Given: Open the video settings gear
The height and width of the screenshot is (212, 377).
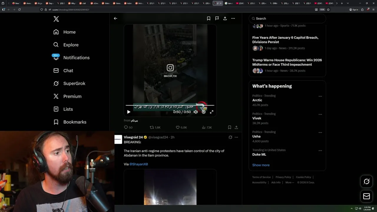Looking at the screenshot, I should [x=204, y=112].
